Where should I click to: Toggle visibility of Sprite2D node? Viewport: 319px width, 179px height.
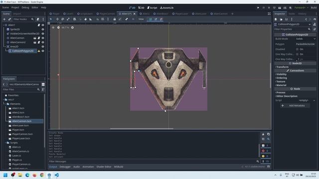point(43,29)
